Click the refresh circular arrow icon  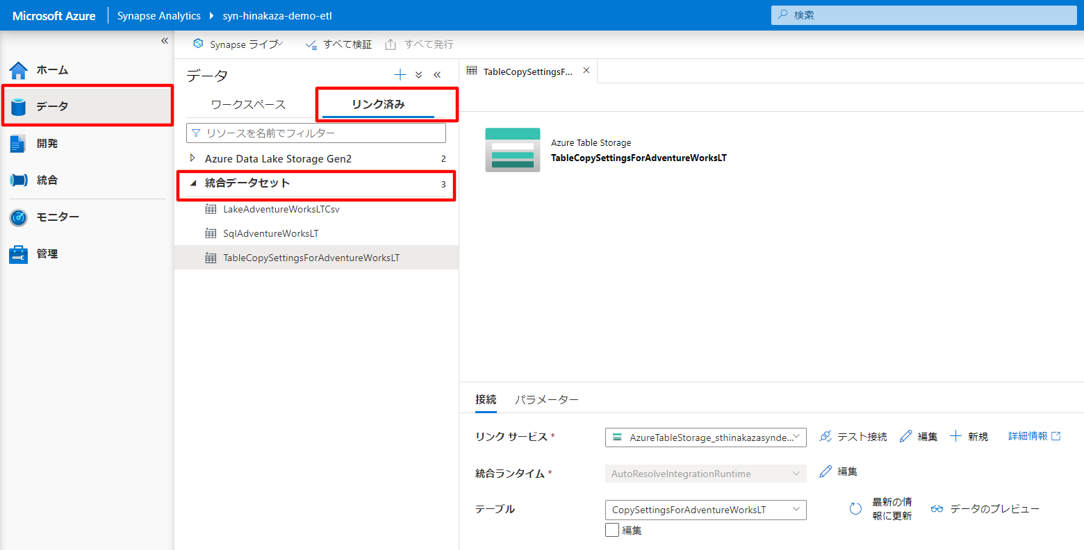click(856, 509)
